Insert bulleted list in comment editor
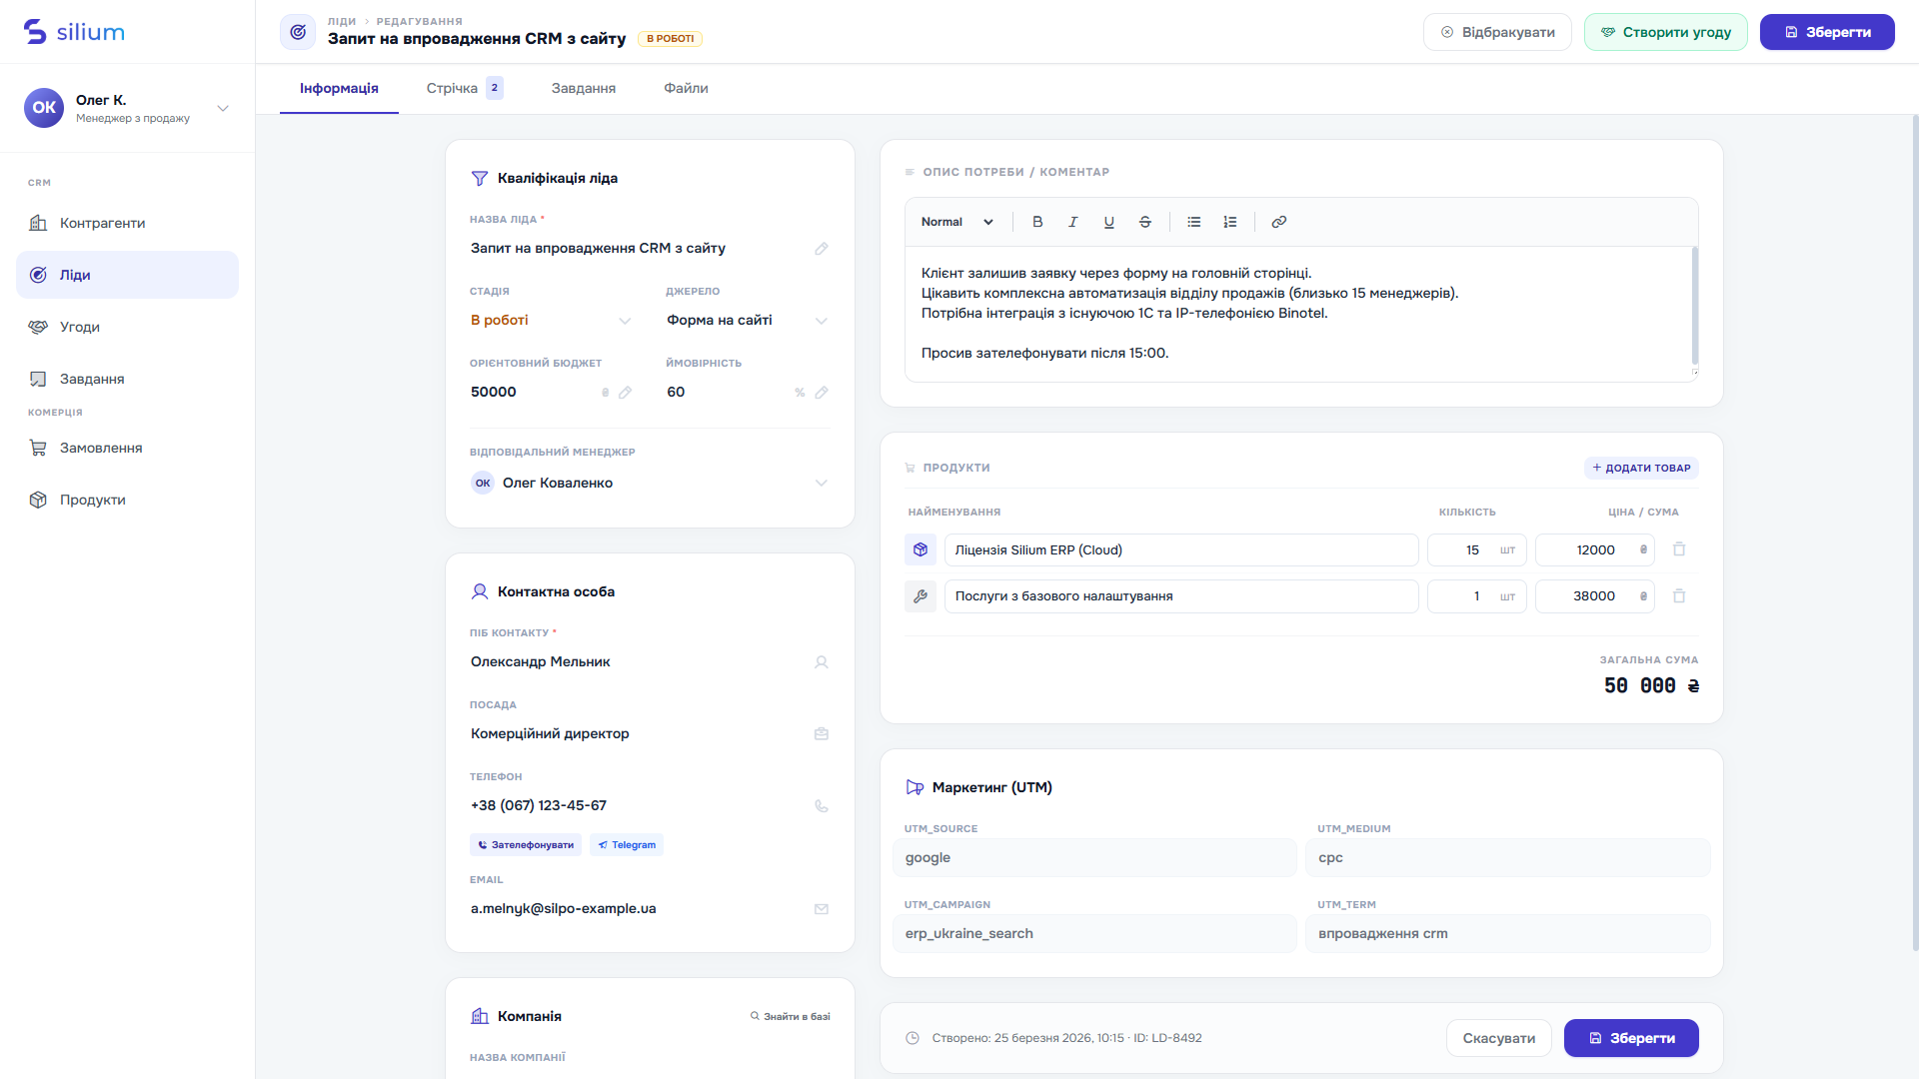 pos(1194,222)
